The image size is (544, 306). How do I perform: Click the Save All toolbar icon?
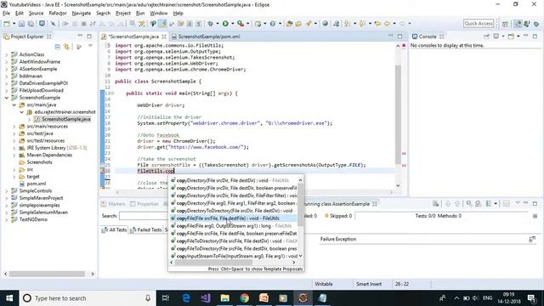(x=31, y=24)
